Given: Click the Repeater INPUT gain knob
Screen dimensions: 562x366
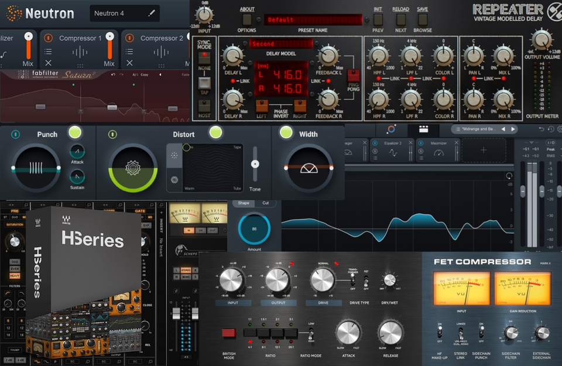Looking at the screenshot, I should pos(204,15).
